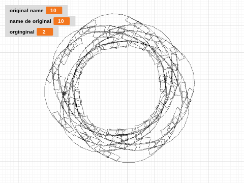Image resolution: width=244 pixels, height=183 pixels.
Task: Click the orange value 2 beside orginginal
Action: tap(45, 32)
